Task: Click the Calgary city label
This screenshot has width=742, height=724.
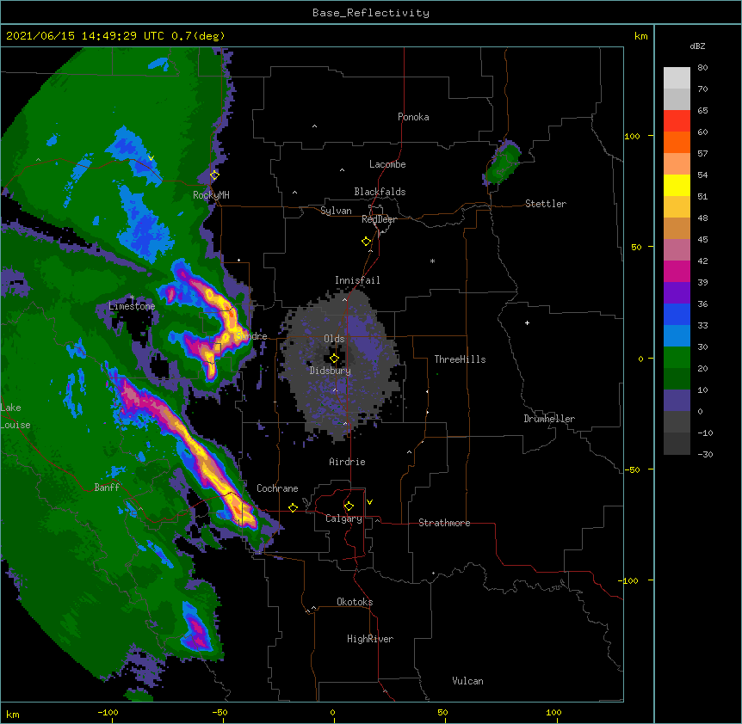Action: tap(343, 518)
